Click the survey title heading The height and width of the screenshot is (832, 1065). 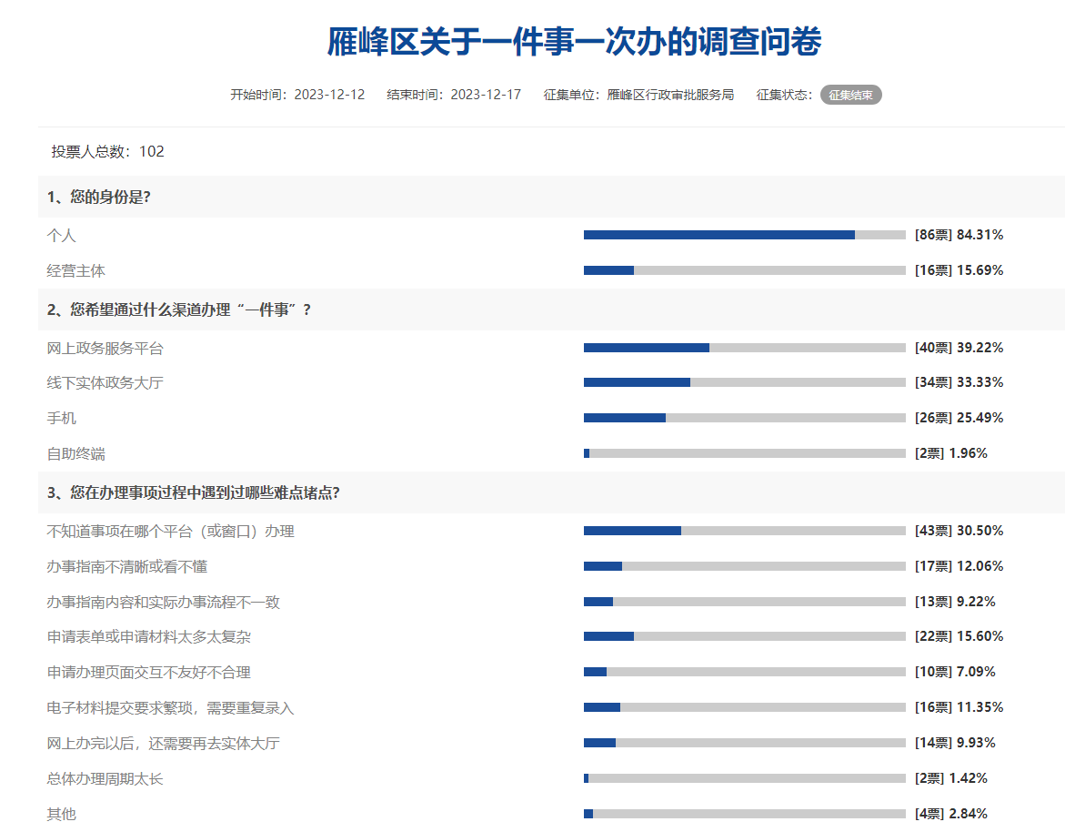(574, 42)
